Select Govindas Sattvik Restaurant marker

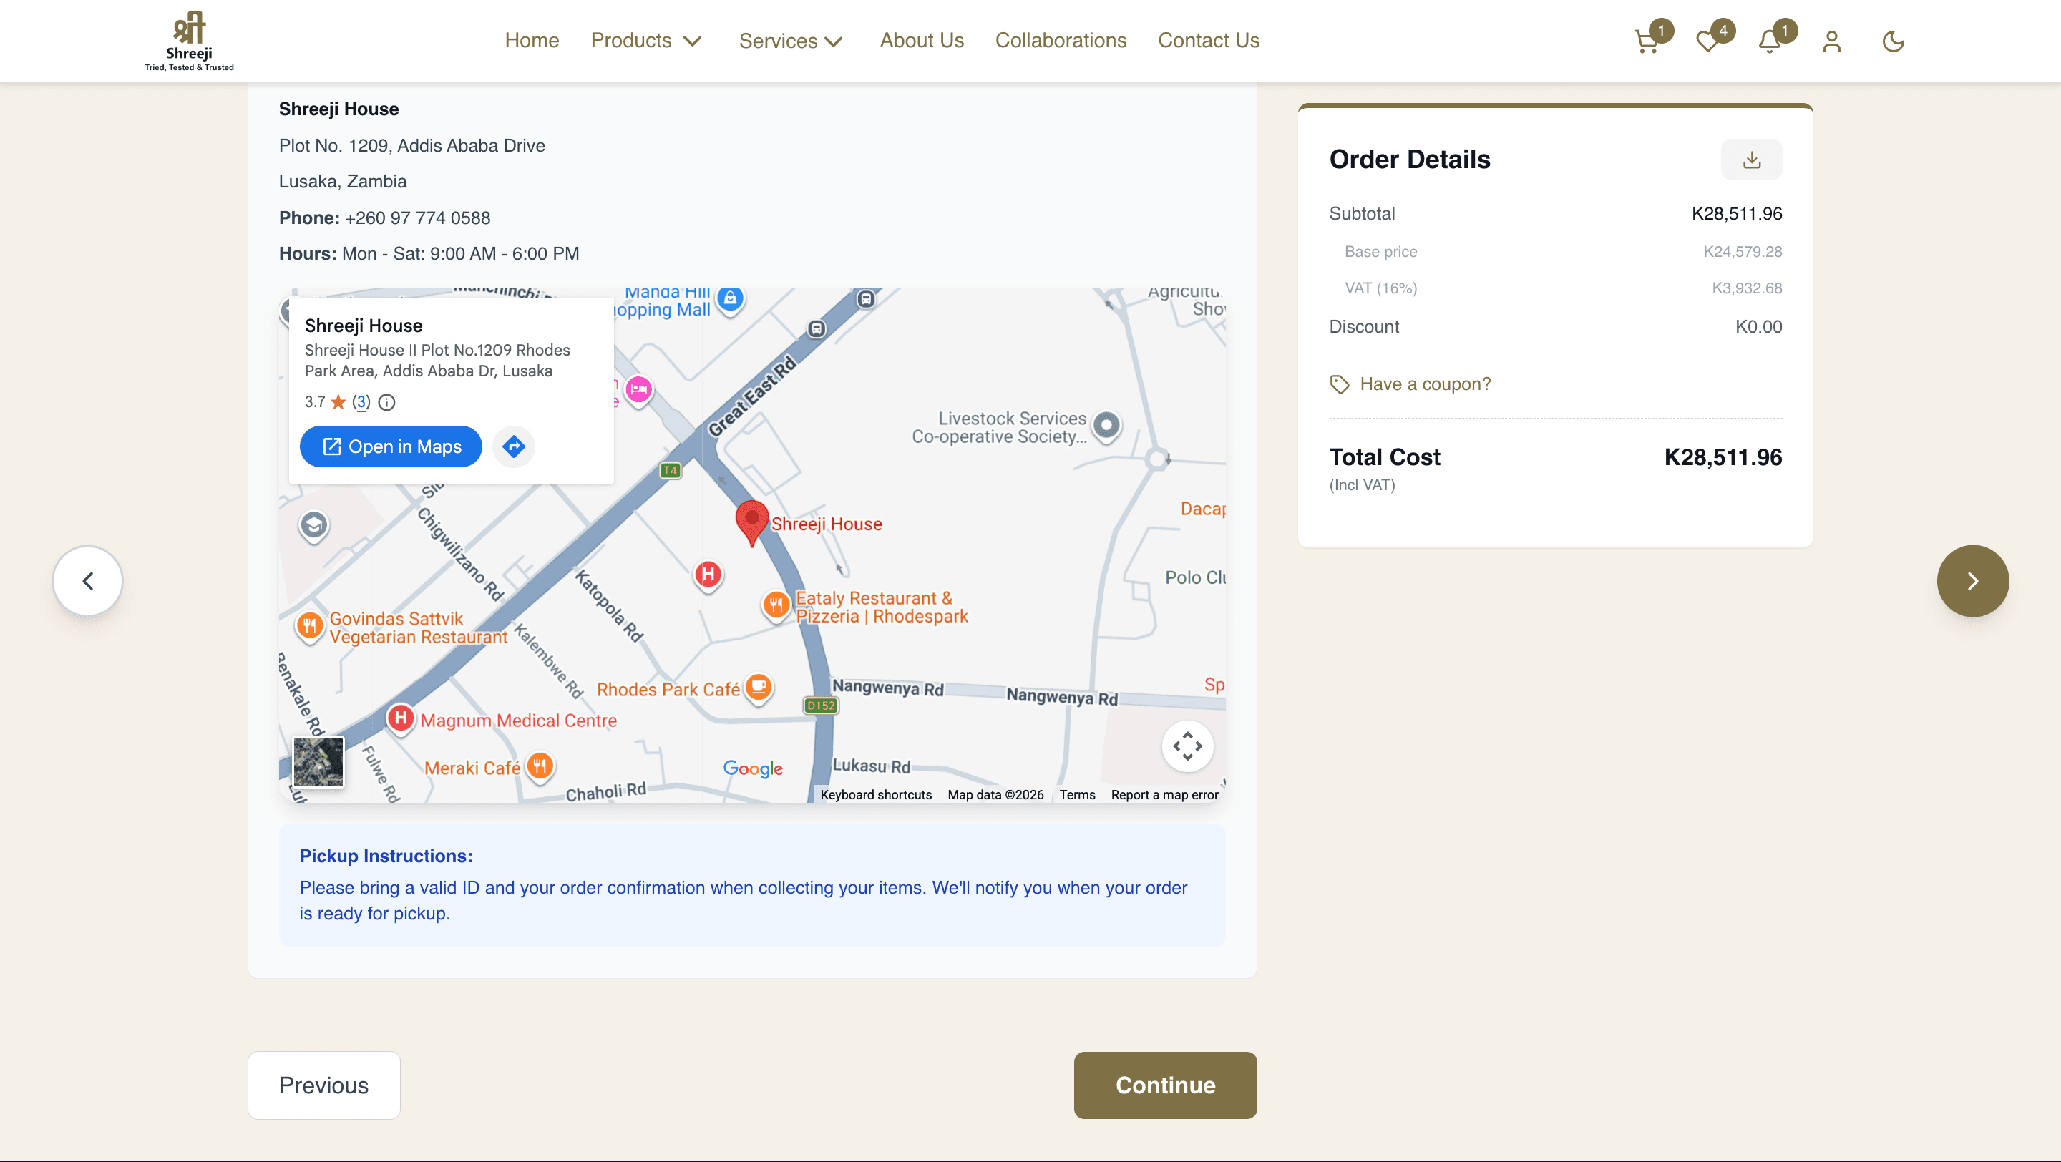(310, 626)
